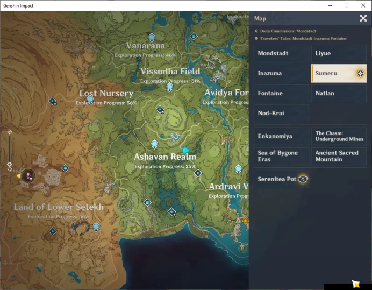This screenshot has width=372, height=290.
Task: Click the domain icon west of Lost Nursery
Action: pos(53,101)
